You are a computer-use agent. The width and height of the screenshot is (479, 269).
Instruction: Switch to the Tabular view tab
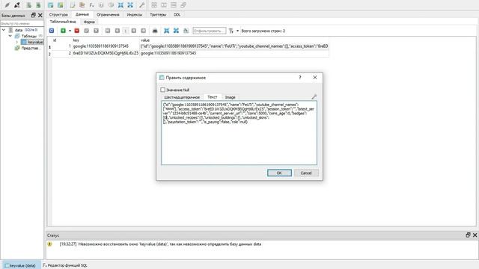63,22
